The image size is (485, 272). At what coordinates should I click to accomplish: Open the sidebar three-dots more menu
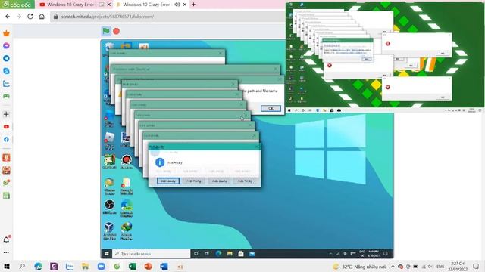pyautogui.click(x=6, y=252)
